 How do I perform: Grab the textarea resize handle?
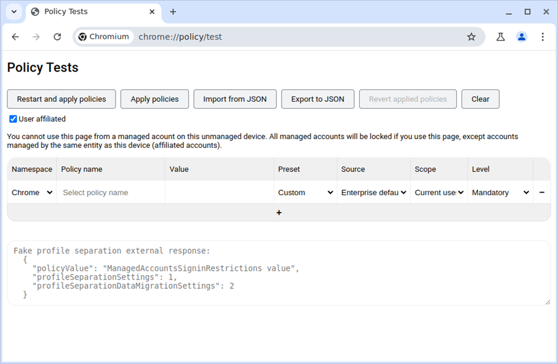point(547,302)
